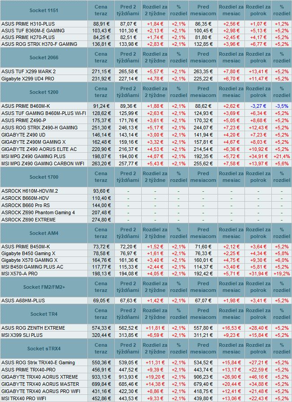
Task: Click the Socket FM2/FM2+ section header
Action: [44, 287]
